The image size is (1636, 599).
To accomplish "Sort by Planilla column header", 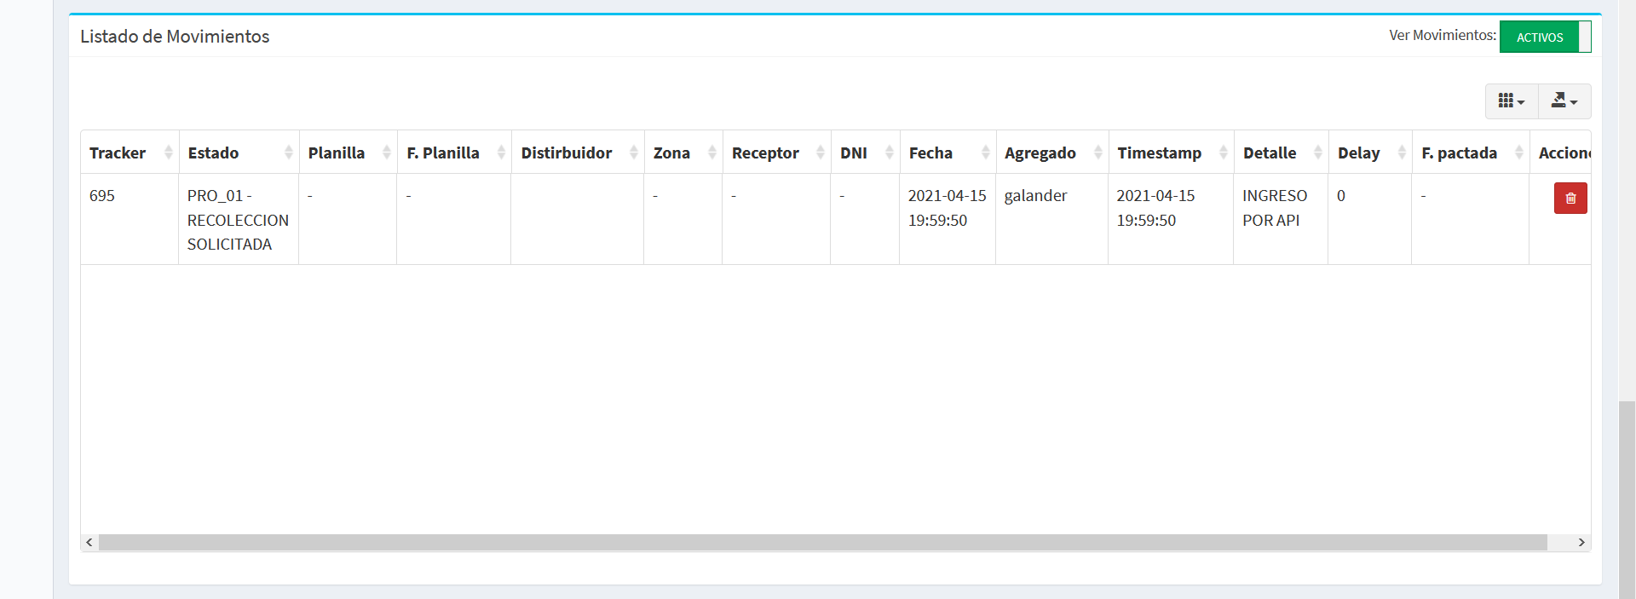I will point(348,153).
